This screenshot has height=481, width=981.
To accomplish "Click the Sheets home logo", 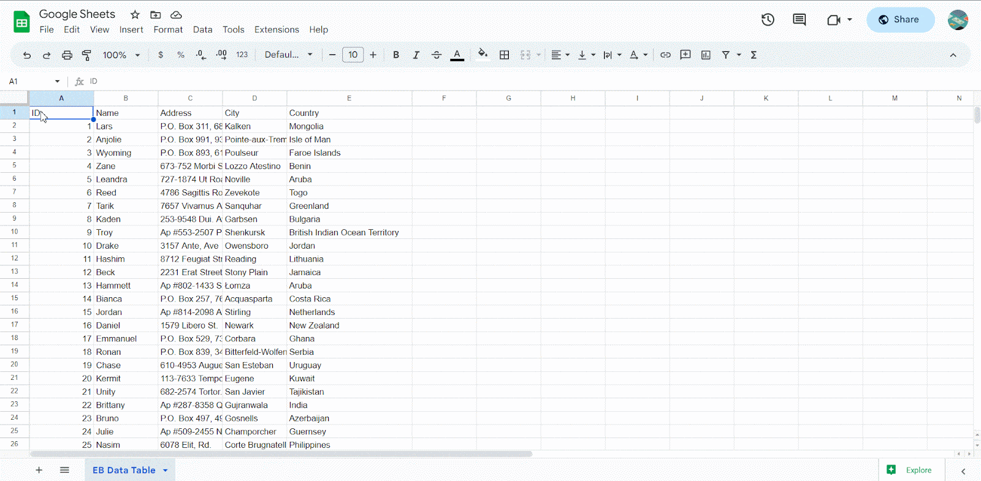I will coord(22,22).
